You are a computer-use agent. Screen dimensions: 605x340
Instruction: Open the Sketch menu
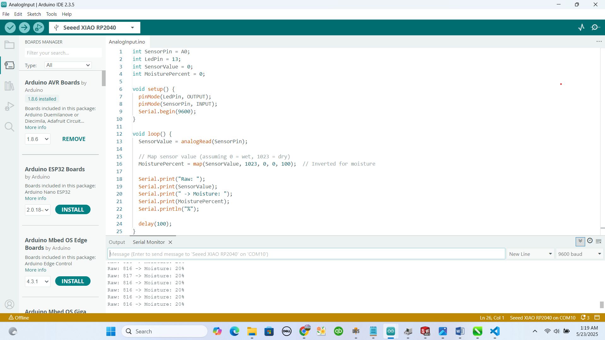pos(34,14)
